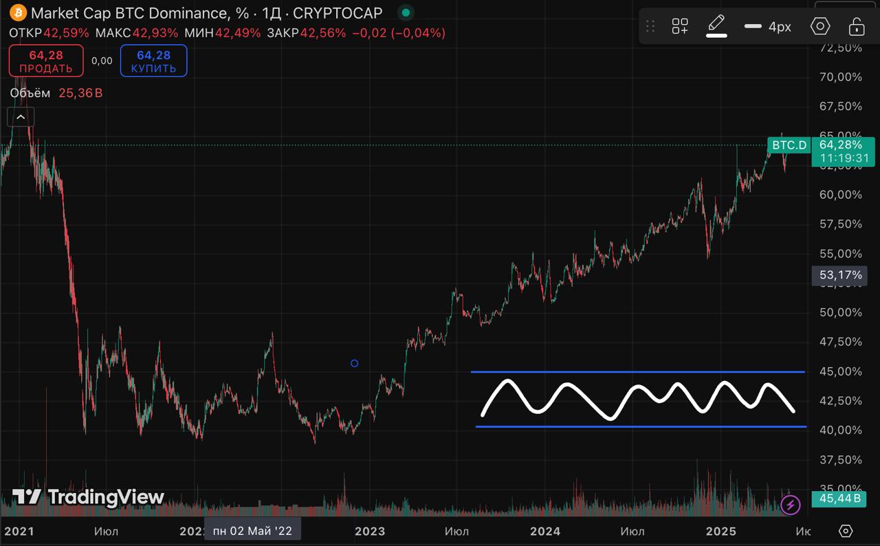Grab the floating toolbar dotted handle
Viewport: 880px width, 546px height.
pos(650,27)
